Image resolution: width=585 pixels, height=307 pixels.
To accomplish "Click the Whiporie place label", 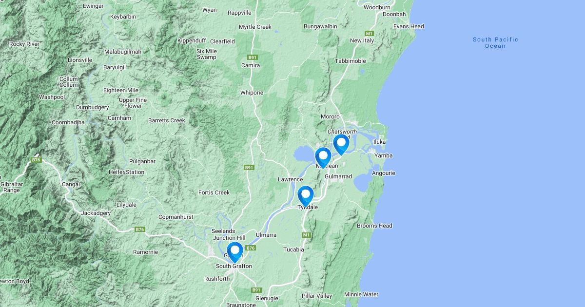I will [252, 93].
